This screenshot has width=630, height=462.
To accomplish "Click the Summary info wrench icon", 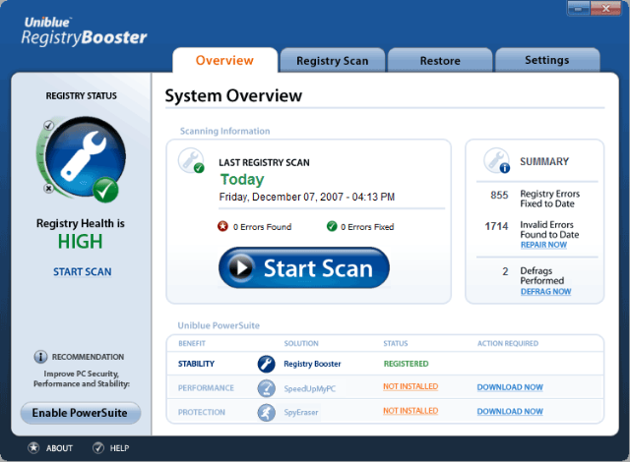I will point(496,160).
